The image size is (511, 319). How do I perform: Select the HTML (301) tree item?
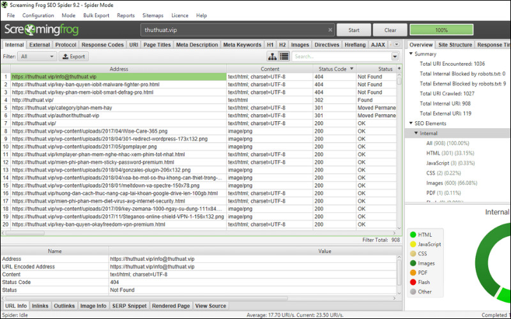[450, 153]
